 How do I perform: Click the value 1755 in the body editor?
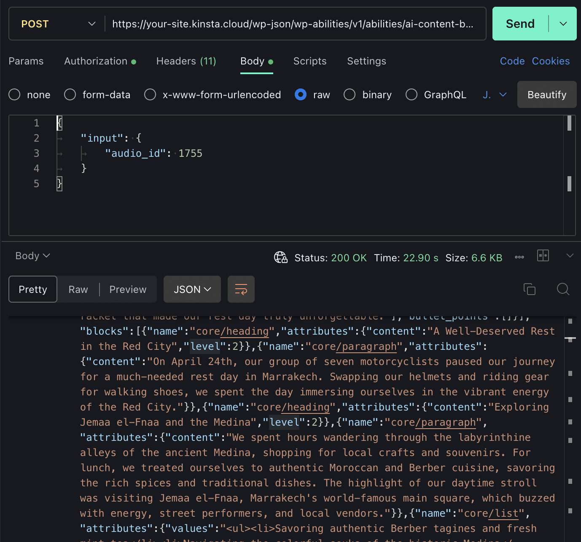(191, 153)
